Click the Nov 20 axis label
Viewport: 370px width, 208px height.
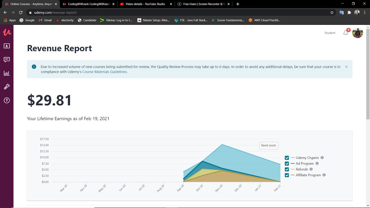pyautogui.click(x=219, y=188)
